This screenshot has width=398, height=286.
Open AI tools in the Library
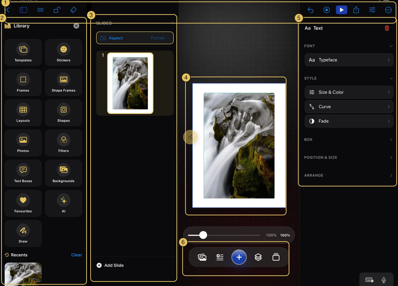[x=63, y=203]
